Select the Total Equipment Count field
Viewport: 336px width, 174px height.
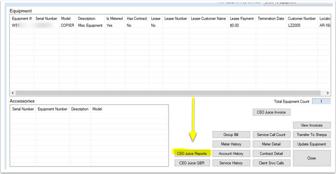(321, 101)
